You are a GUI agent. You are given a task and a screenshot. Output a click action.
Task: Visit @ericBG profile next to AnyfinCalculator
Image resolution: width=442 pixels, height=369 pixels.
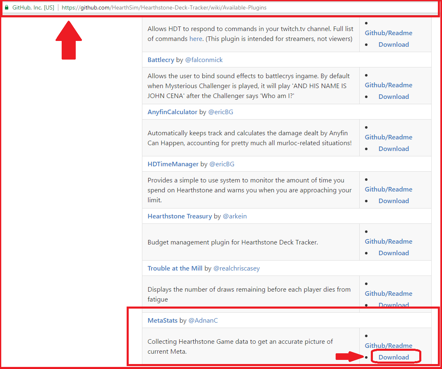221,112
